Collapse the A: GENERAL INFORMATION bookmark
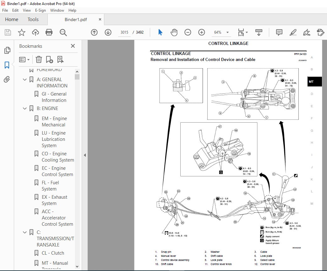Viewport: 327px width, 271px height. point(25,80)
